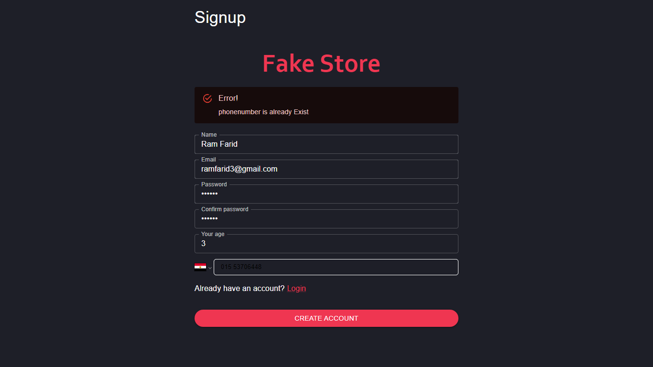Click into the Email input field
Viewport: 653px width, 367px height.
pos(326,169)
